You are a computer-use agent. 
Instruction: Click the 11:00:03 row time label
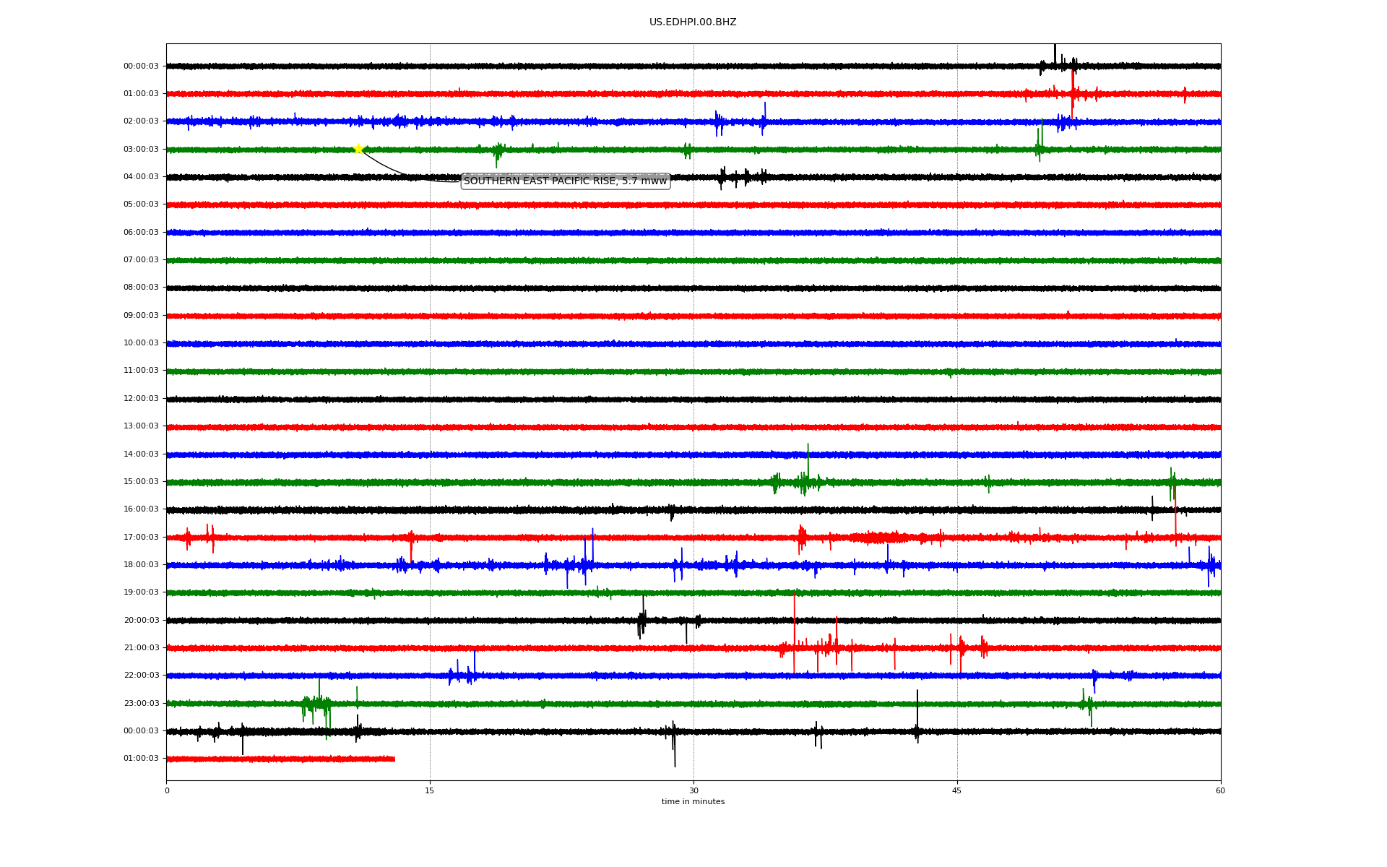(141, 370)
